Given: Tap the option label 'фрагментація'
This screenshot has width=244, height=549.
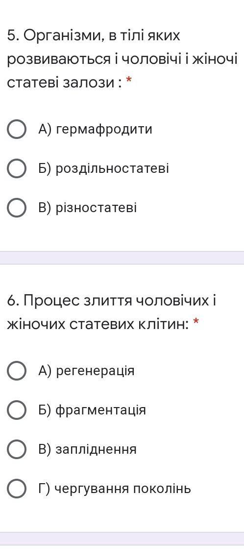Looking at the screenshot, I should (x=100, y=410).
